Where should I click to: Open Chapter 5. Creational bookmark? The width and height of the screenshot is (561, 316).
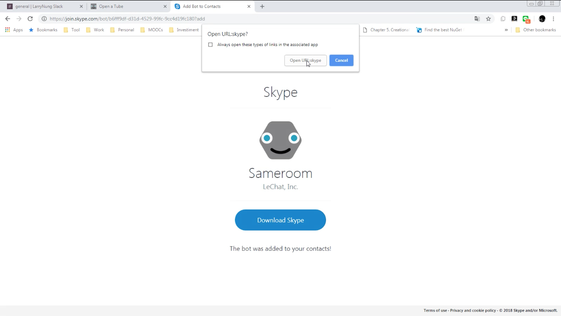point(386,30)
